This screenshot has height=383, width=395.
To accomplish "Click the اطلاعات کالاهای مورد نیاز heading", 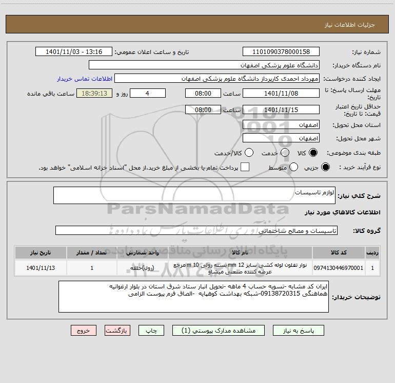I will (343, 212).
